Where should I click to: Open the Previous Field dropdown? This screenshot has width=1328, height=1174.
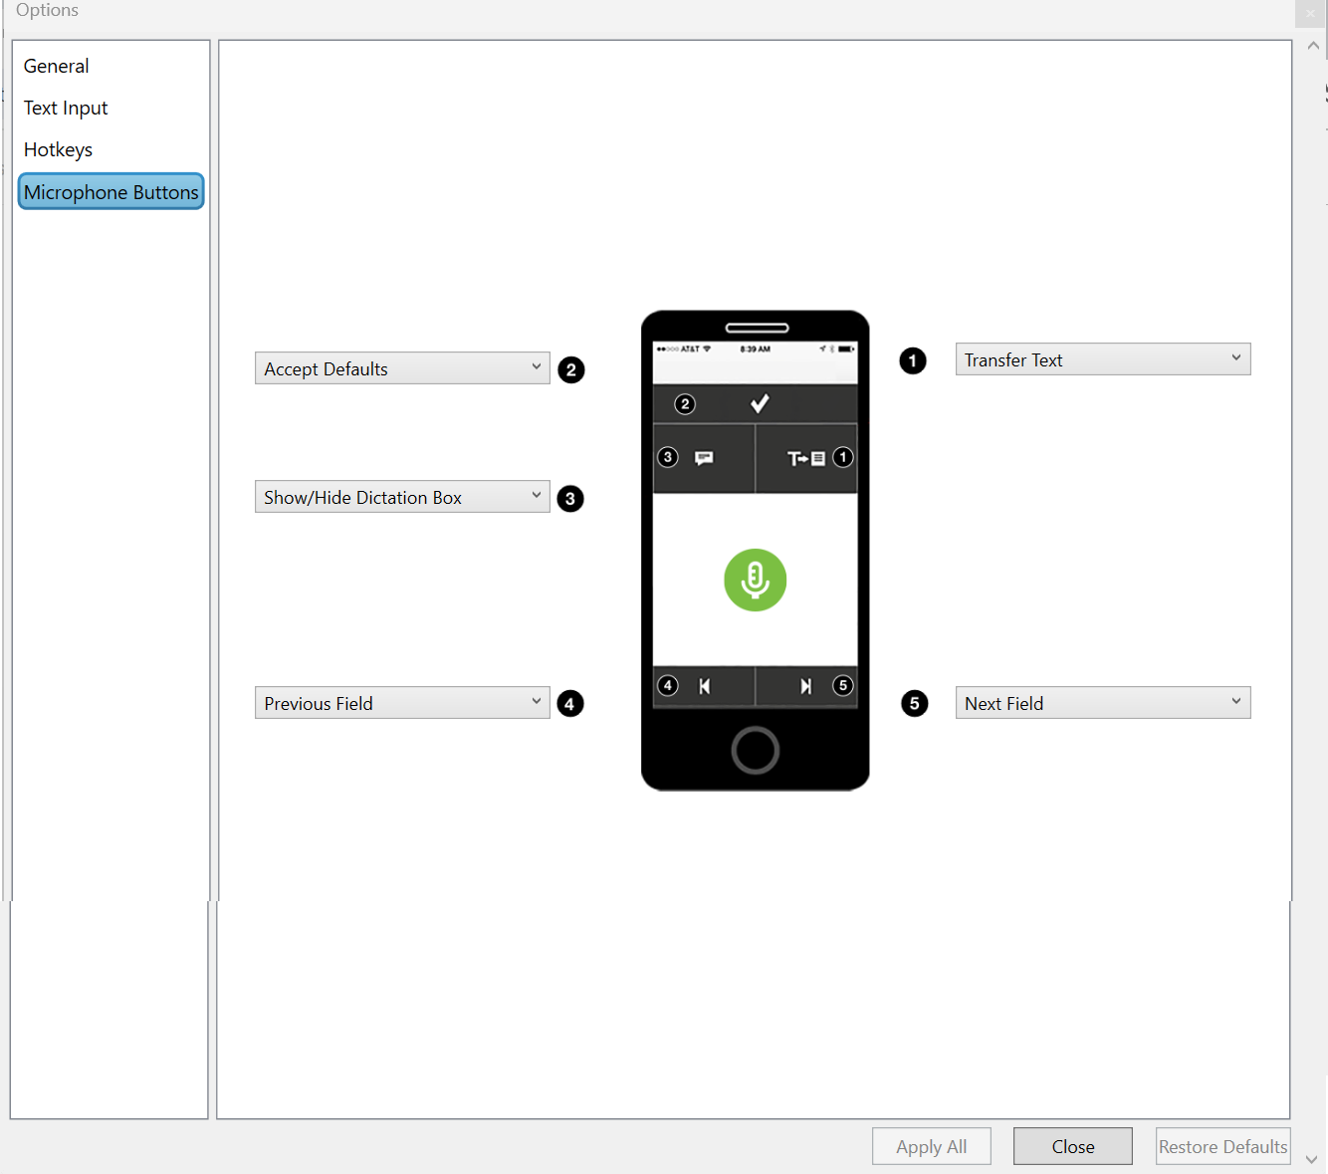coord(402,703)
